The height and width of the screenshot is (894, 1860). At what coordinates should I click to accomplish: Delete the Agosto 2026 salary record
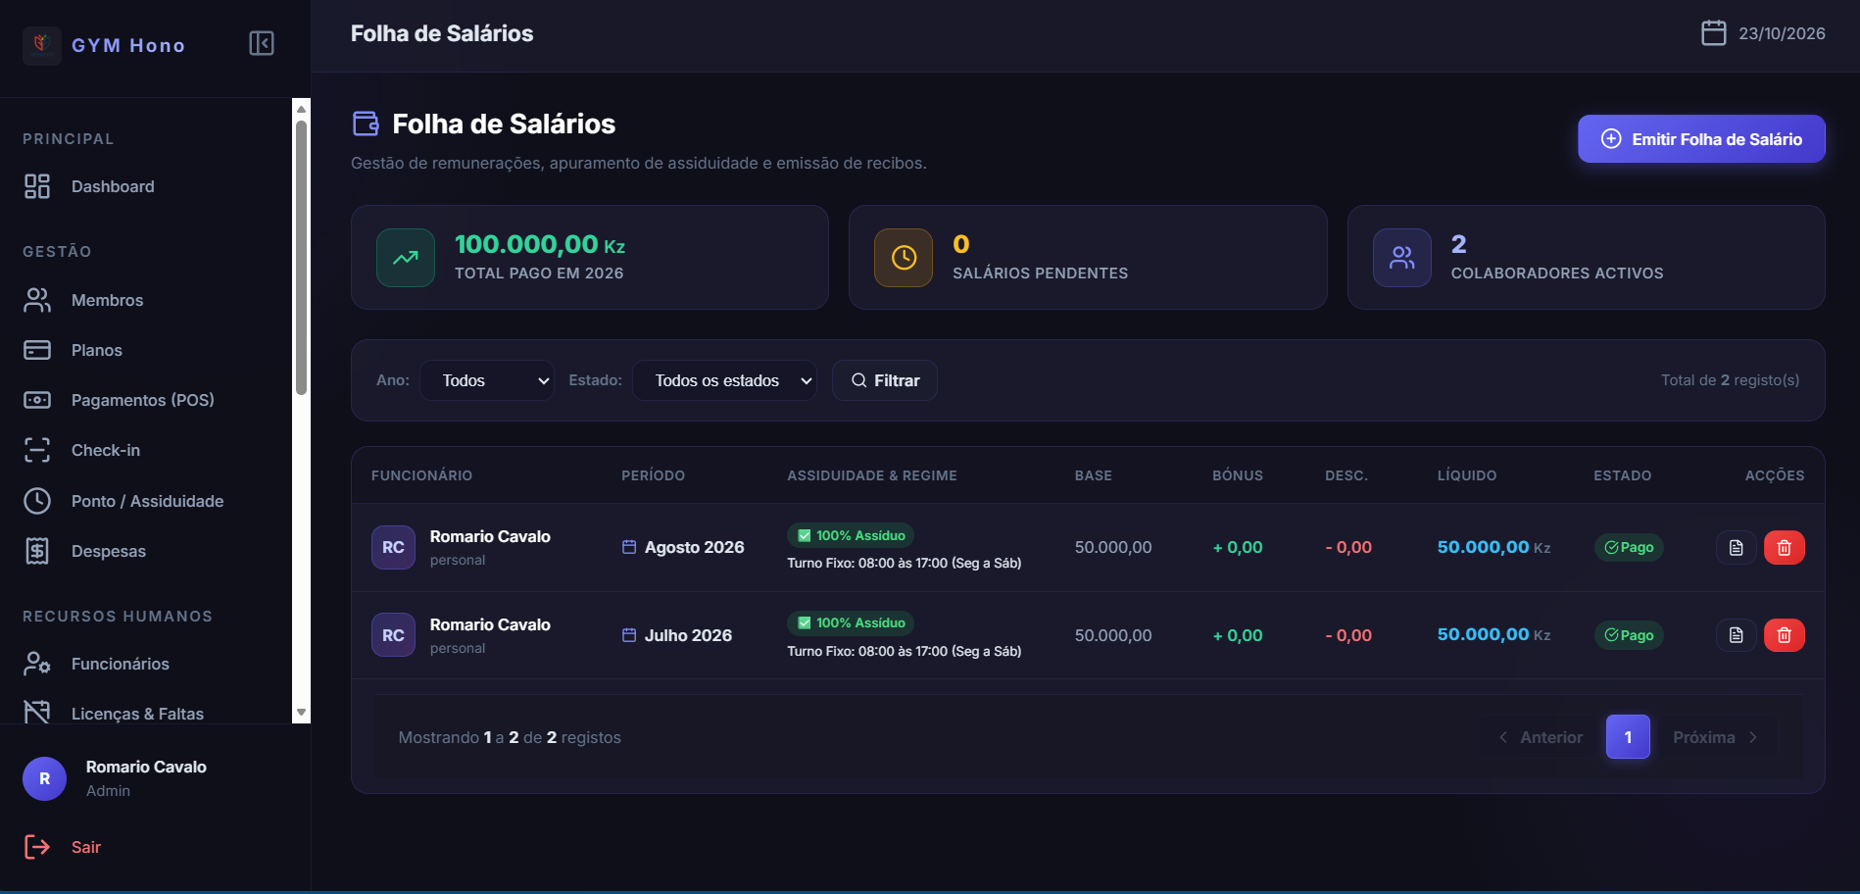[x=1784, y=547]
